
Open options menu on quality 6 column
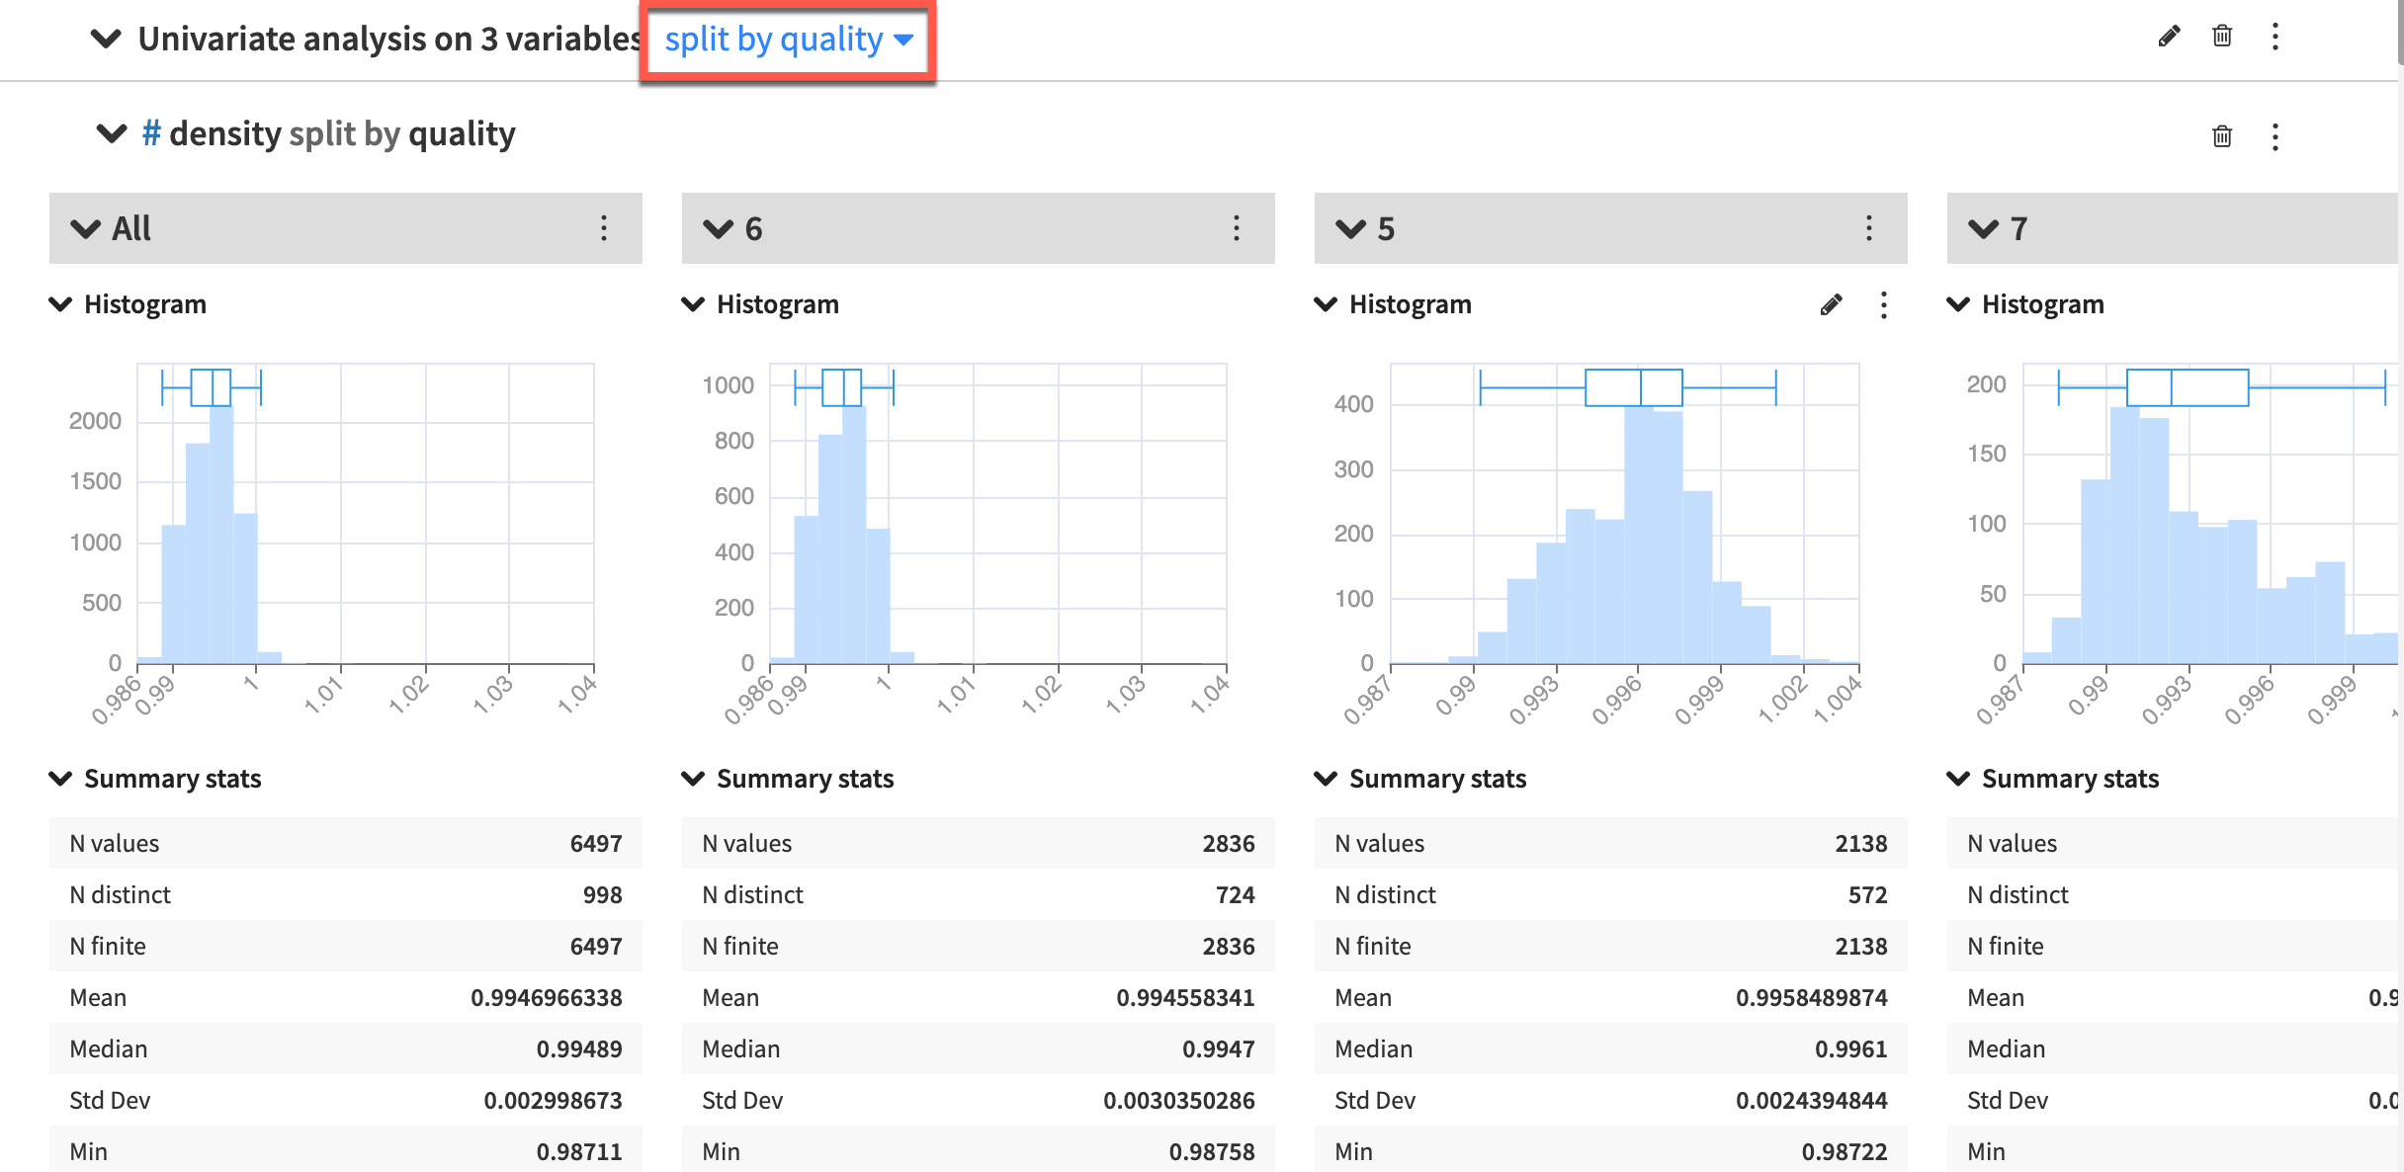[1237, 228]
